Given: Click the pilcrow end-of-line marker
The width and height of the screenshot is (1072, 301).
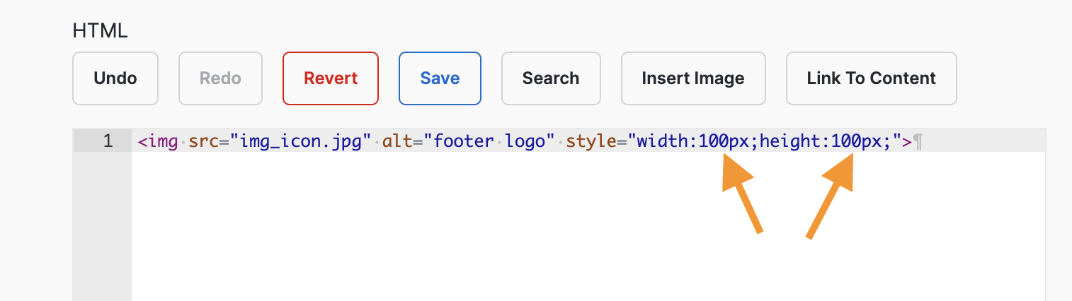Looking at the screenshot, I should tap(918, 142).
